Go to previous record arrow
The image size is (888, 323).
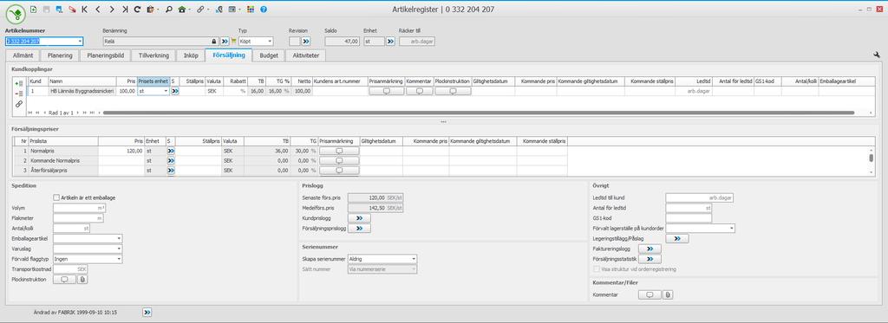(97, 10)
